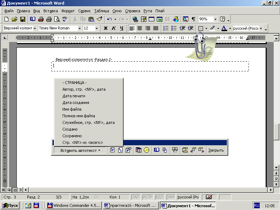Click the RU language indicator in tray
280x210 pixels.
click(x=257, y=205)
